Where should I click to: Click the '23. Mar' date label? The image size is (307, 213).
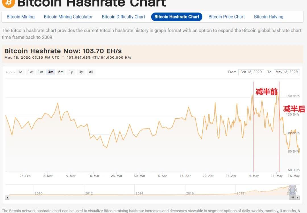coord(117,176)
